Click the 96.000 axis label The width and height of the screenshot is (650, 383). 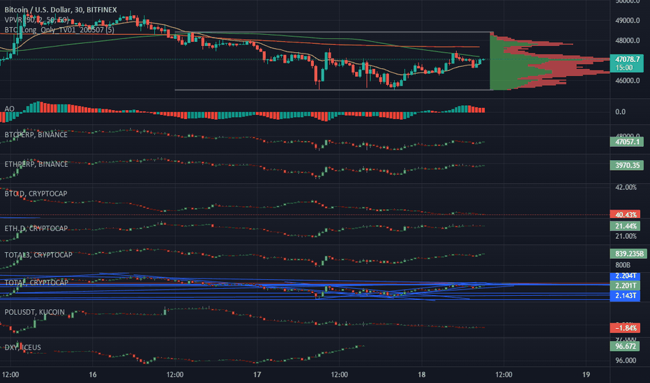point(626,360)
